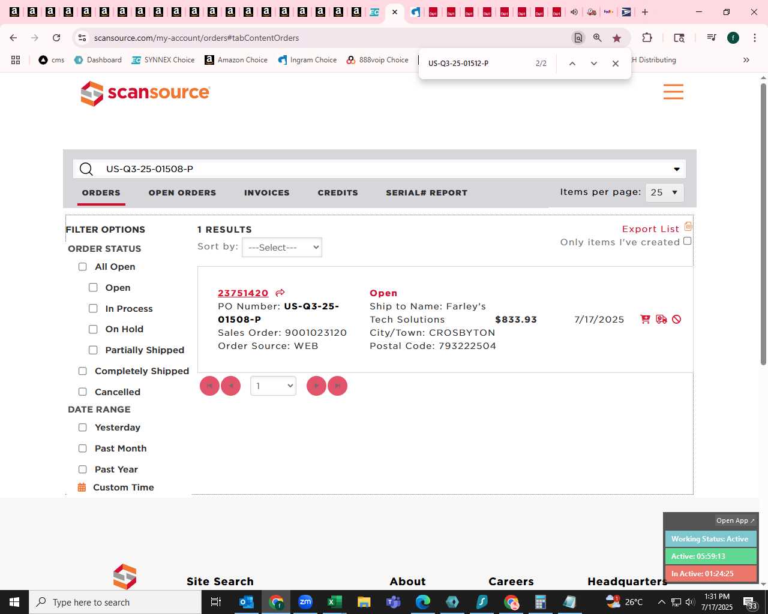Image resolution: width=768 pixels, height=614 pixels.
Task: Click the share arrow next to order 23751420
Action: pos(280,293)
